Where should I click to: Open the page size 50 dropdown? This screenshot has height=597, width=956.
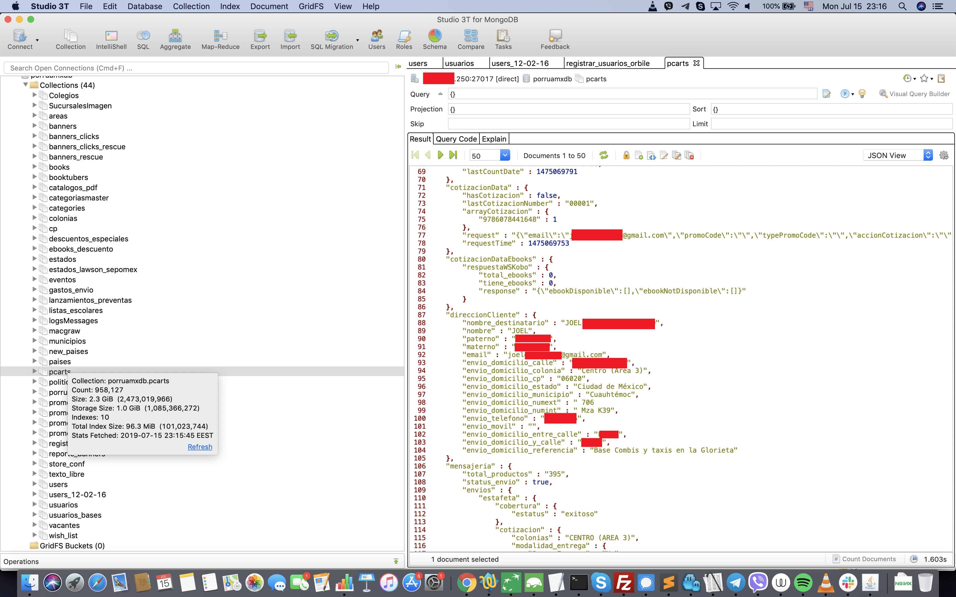[x=489, y=155]
